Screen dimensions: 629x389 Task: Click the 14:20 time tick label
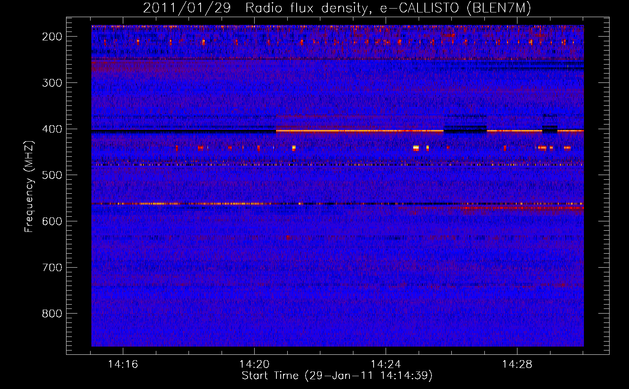(x=255, y=364)
